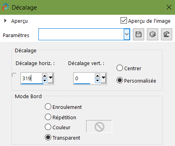The height and width of the screenshot is (146, 175).
Task: Click the disabled edge color swatch
Action: pos(99,126)
